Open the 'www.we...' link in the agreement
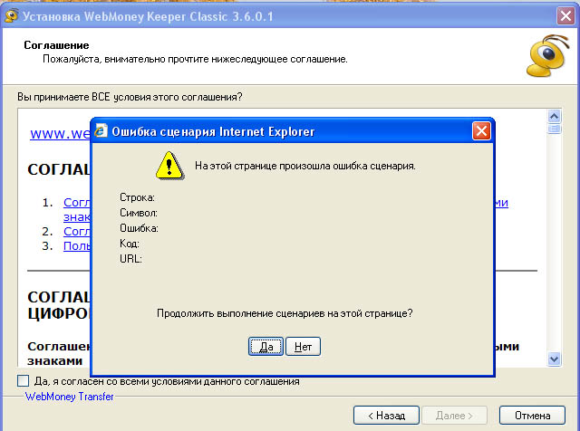 click(x=60, y=133)
